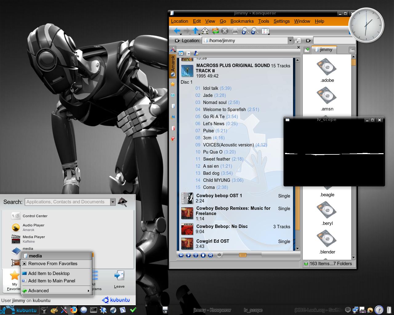The width and height of the screenshot is (394, 315).
Task: Expand the Cowboy Bebop: No Disc album
Action: pyautogui.click(x=235, y=229)
